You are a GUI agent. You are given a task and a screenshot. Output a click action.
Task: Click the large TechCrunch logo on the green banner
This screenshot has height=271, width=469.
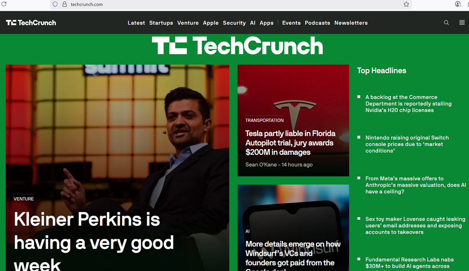point(238,46)
